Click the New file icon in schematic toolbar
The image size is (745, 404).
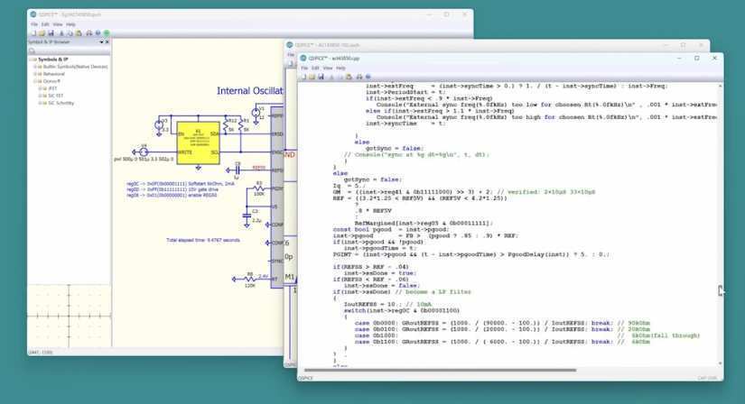tap(33, 33)
